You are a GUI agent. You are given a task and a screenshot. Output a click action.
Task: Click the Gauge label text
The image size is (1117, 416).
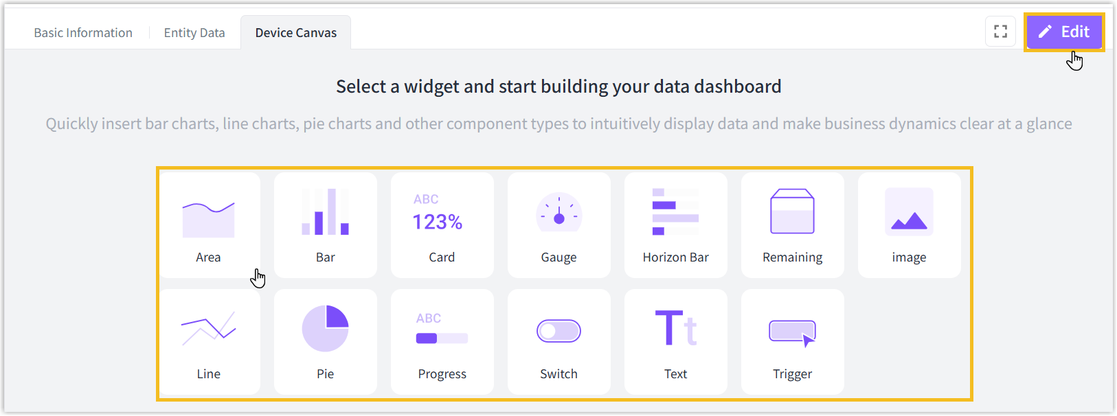[558, 257]
